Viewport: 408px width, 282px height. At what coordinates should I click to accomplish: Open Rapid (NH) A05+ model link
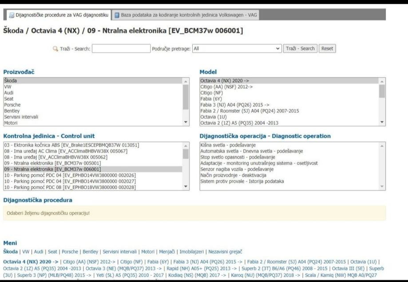pos(202,269)
